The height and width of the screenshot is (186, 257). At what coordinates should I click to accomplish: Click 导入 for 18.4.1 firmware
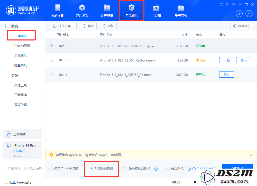click(x=226, y=75)
